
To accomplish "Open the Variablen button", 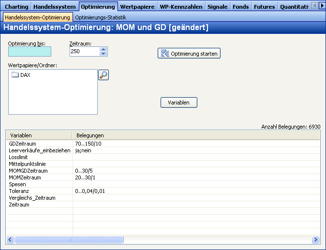I will click(x=178, y=103).
